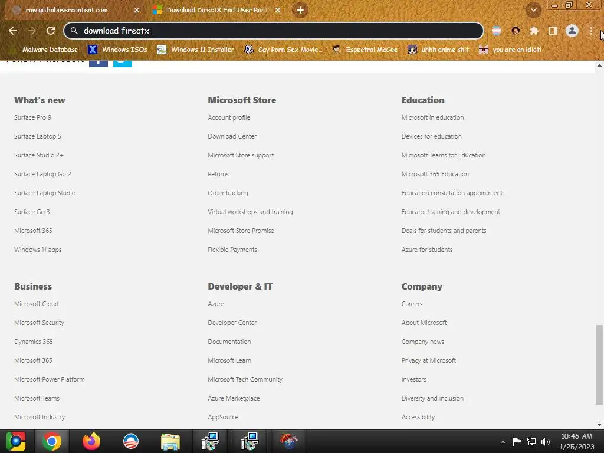Open the 'uhhh anime shit' bookmark
This screenshot has height=453, width=604.
(x=438, y=50)
